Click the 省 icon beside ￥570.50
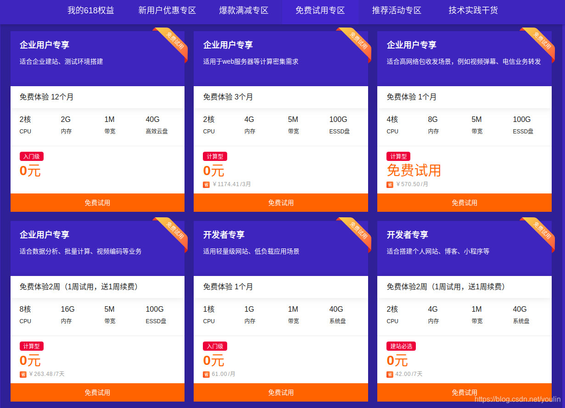Screen dimensions: 565x408 pyautogui.click(x=390, y=185)
